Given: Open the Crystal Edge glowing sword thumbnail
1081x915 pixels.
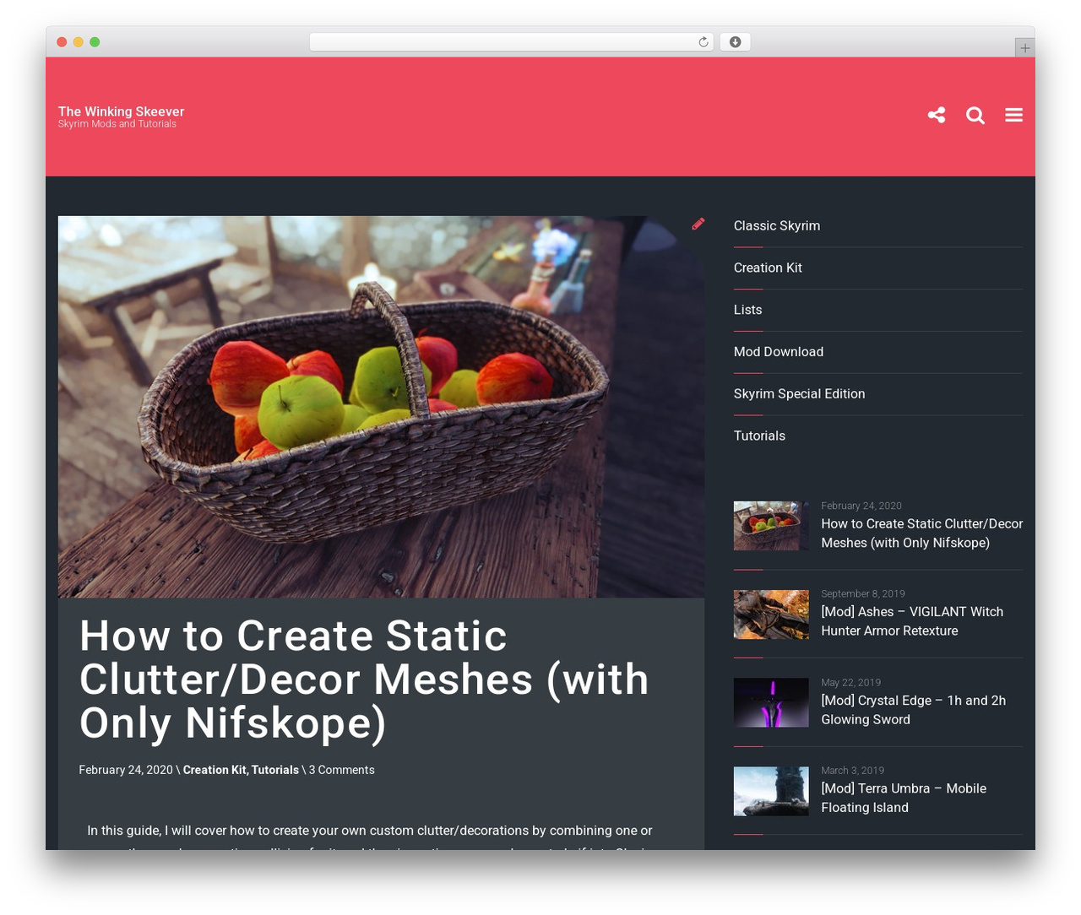Looking at the screenshot, I should coord(771,702).
